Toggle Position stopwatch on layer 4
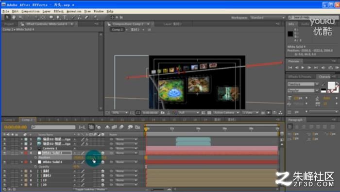This screenshot has height=192, width=340. point(35,157)
